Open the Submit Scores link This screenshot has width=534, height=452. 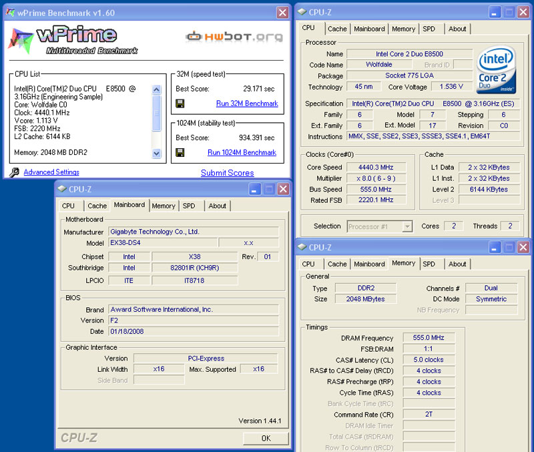[227, 173]
